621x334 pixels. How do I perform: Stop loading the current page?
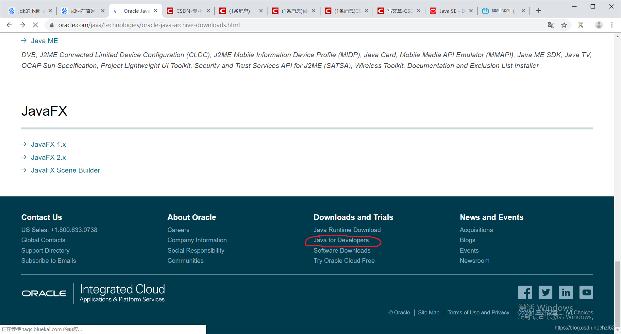tap(35, 25)
